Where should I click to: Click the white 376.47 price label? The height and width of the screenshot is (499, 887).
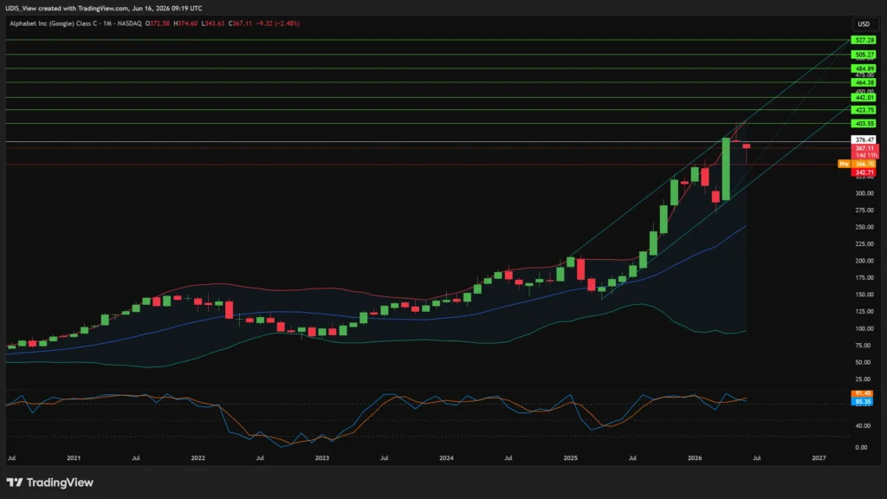(x=864, y=139)
